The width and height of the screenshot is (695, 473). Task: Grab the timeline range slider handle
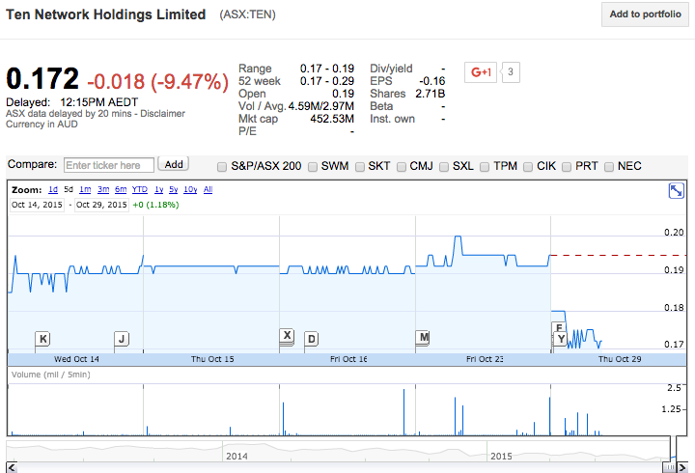669,467
